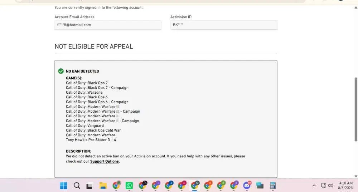
Task: Open Discord from the taskbar
Action: coord(247,186)
